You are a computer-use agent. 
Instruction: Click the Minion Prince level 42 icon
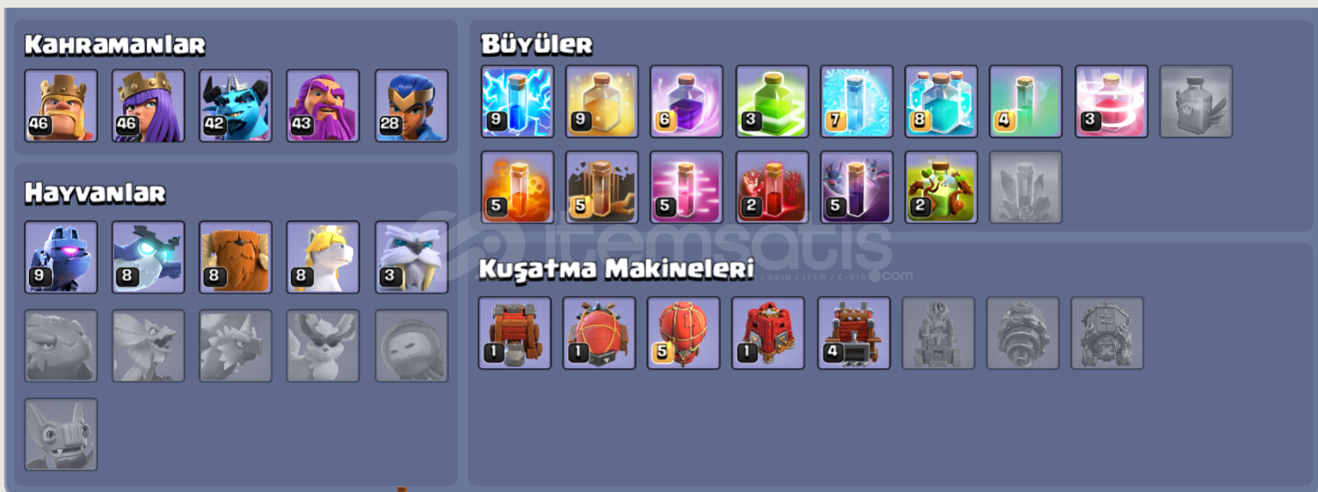pyautogui.click(x=236, y=105)
